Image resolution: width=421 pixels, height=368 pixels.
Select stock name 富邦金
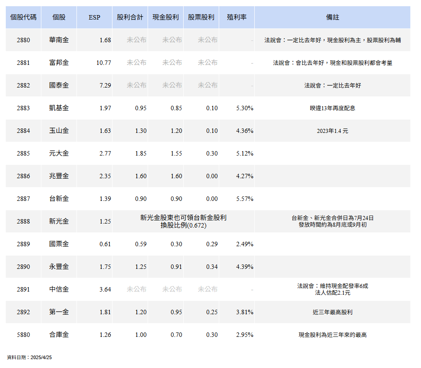tap(59, 63)
